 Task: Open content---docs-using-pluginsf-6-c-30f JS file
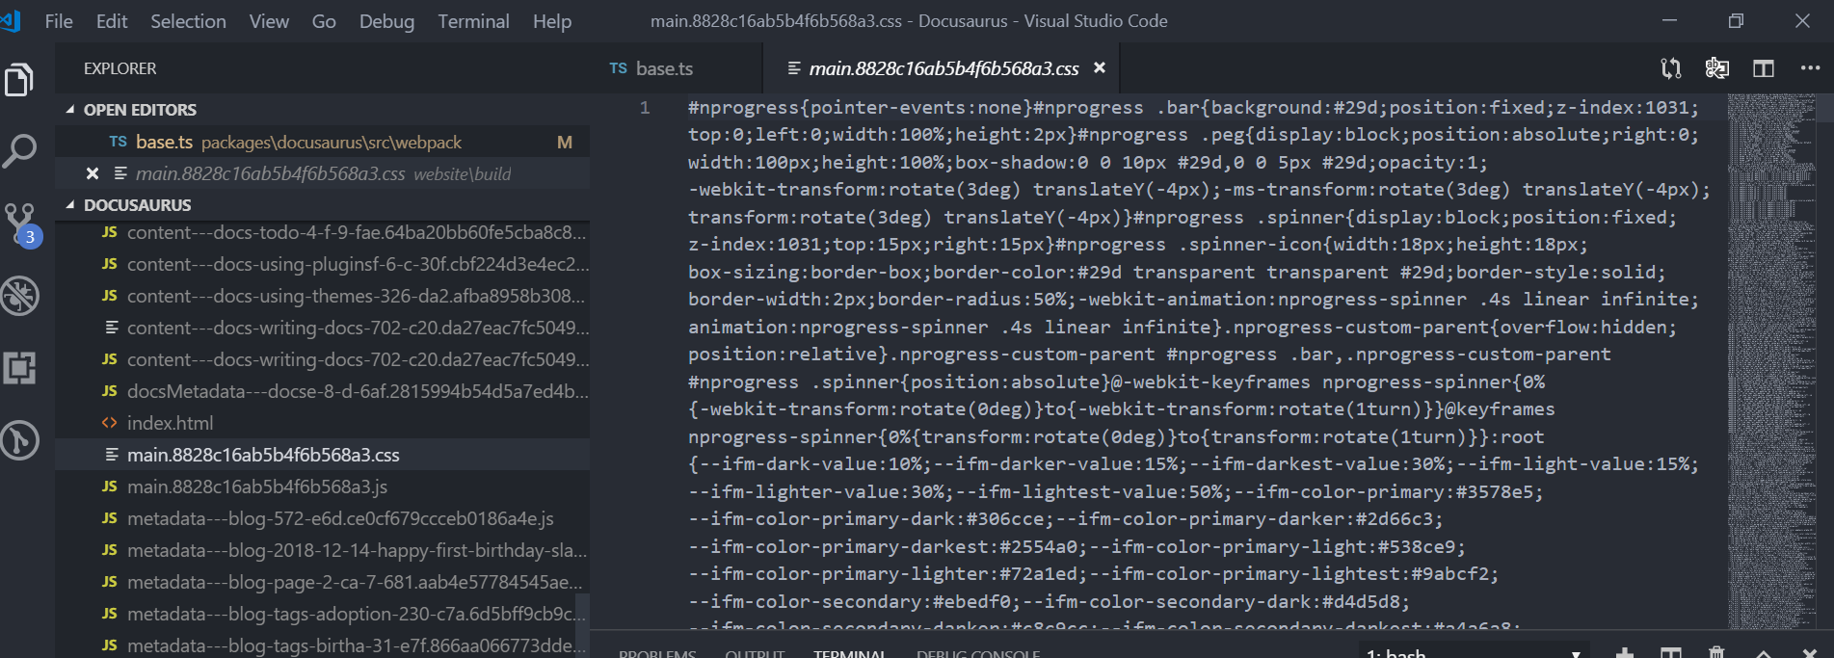(x=323, y=264)
